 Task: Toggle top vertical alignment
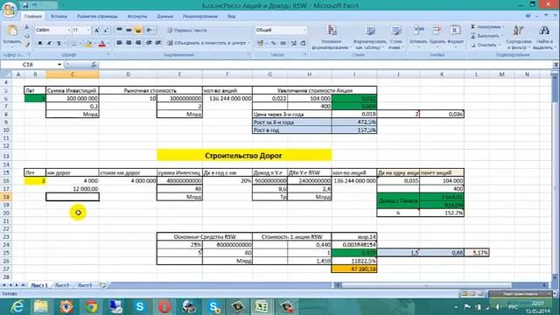coord(119,30)
